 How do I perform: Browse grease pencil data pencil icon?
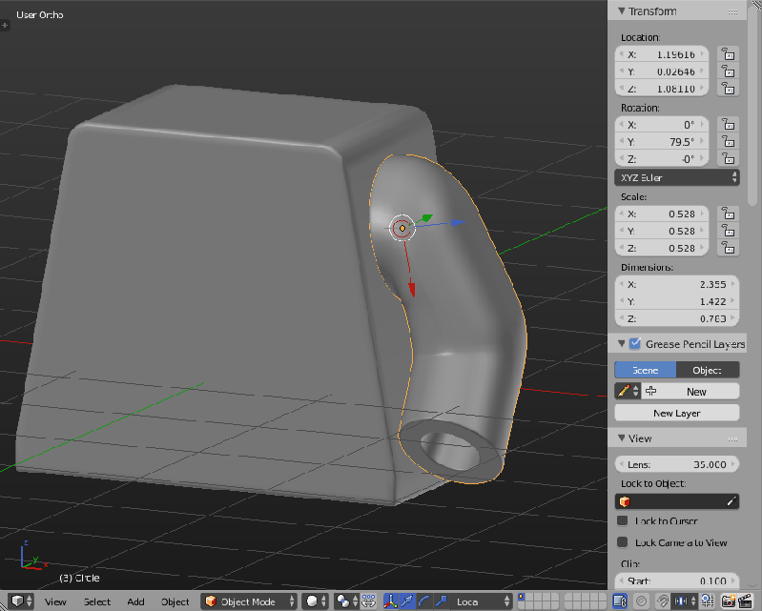[x=628, y=392]
